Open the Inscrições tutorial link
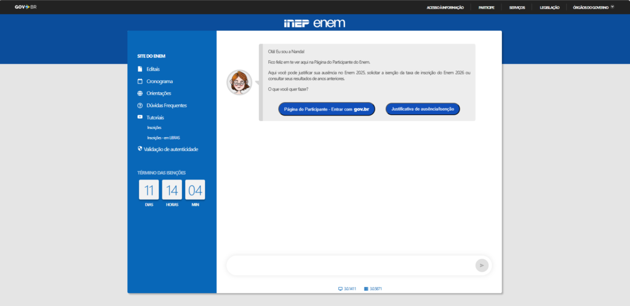Image resolution: width=630 pixels, height=306 pixels. click(154, 127)
